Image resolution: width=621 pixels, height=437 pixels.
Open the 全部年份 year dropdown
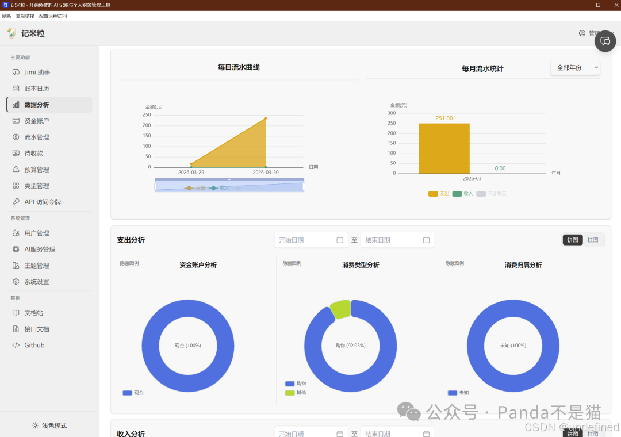(x=575, y=68)
